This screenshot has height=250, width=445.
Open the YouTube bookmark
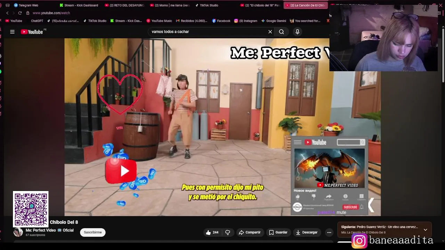click(x=14, y=21)
